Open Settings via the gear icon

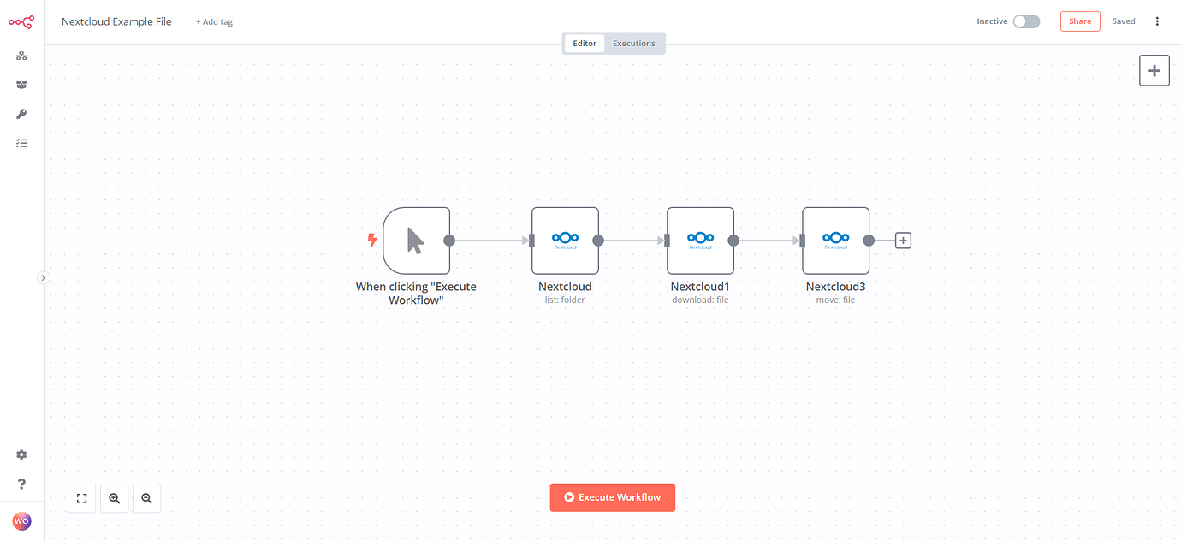coord(21,454)
